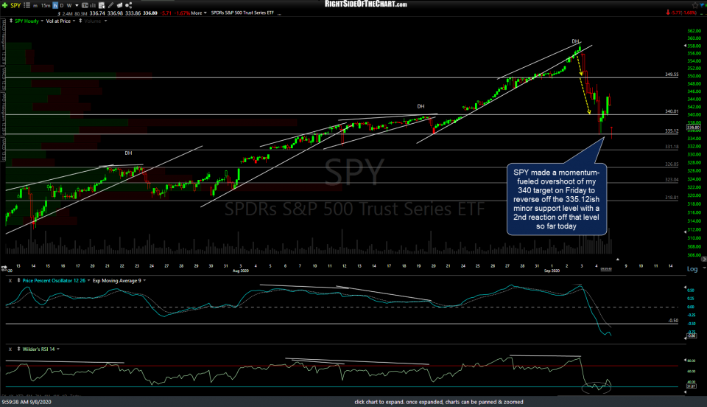Click the -0.50 oscillator level label
Viewport: 707px width, 407px height.
(x=672, y=321)
